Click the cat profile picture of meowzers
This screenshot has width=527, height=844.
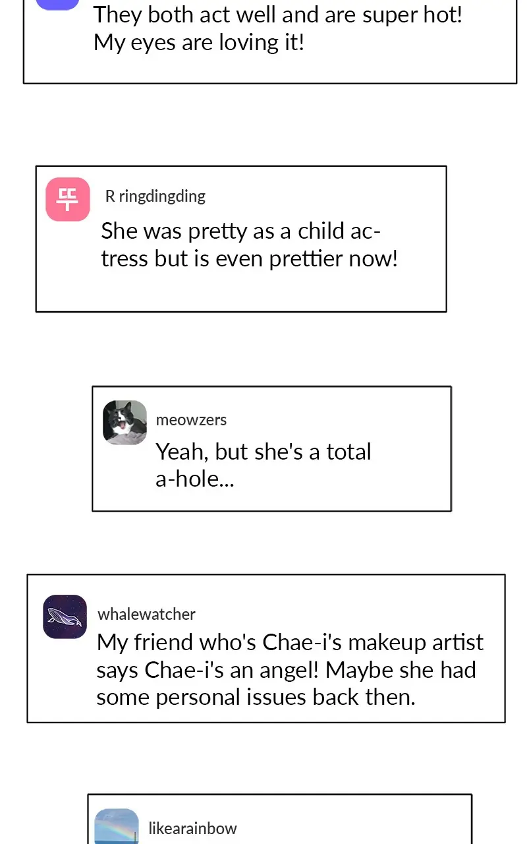pyautogui.click(x=125, y=423)
